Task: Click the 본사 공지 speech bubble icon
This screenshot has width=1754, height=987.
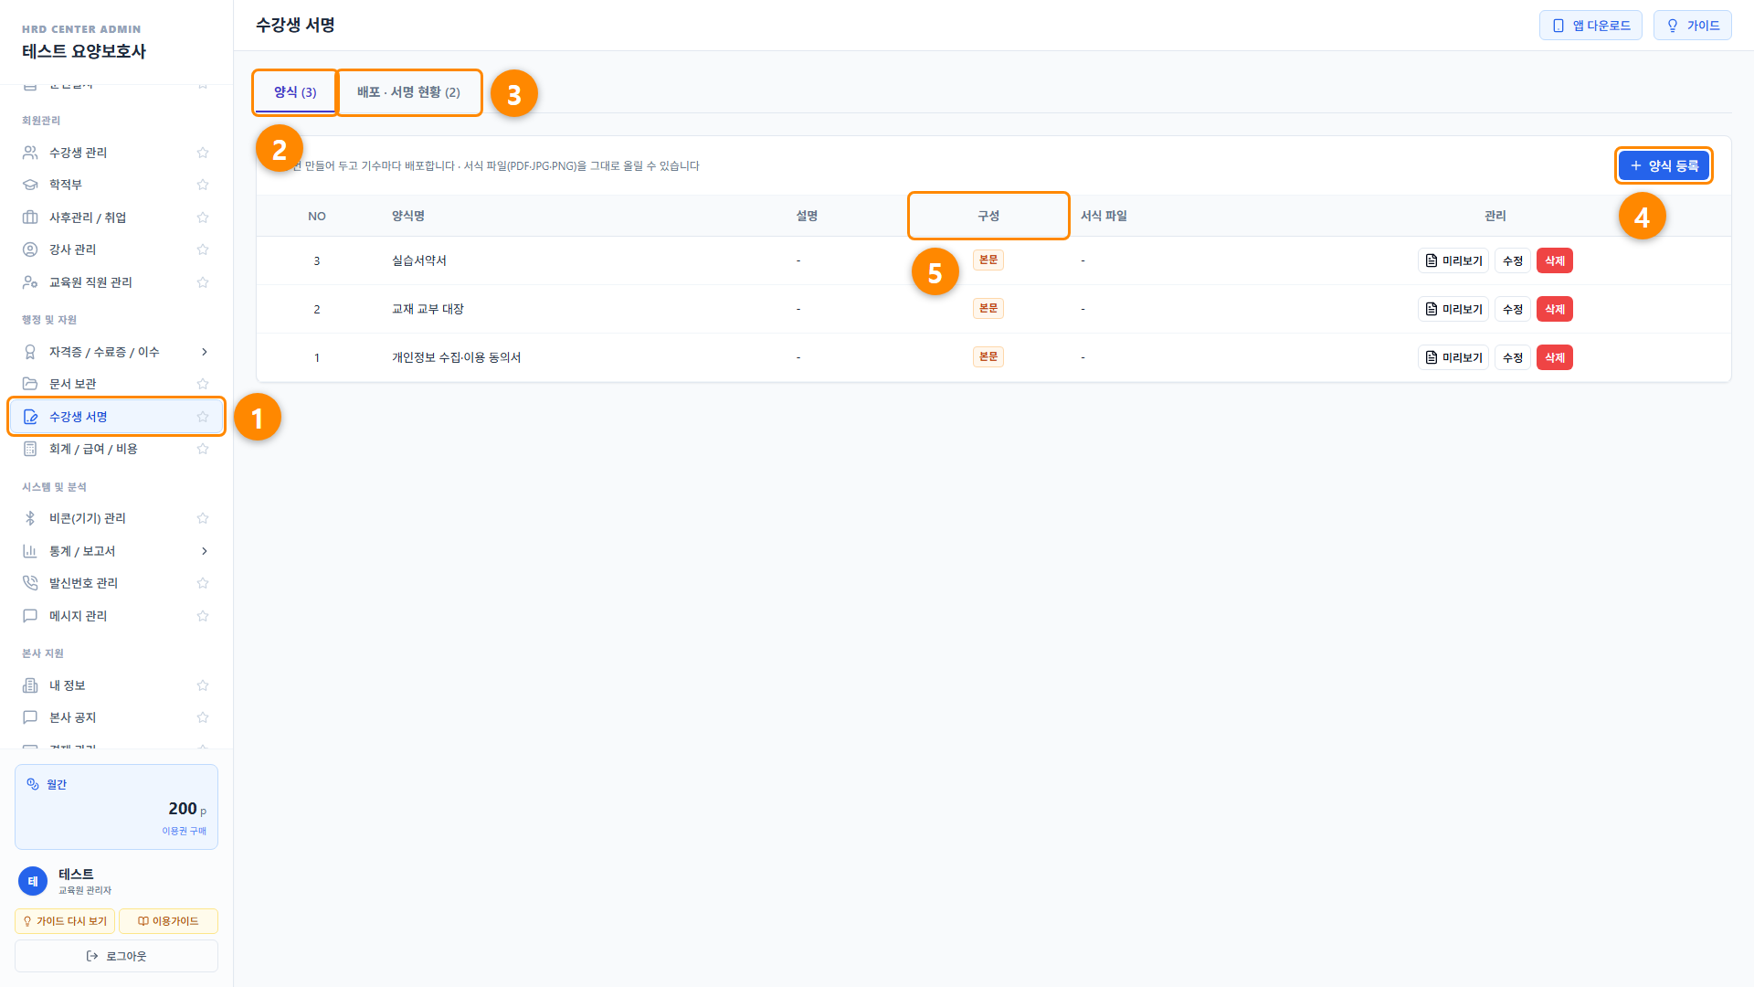Action: tap(30, 717)
